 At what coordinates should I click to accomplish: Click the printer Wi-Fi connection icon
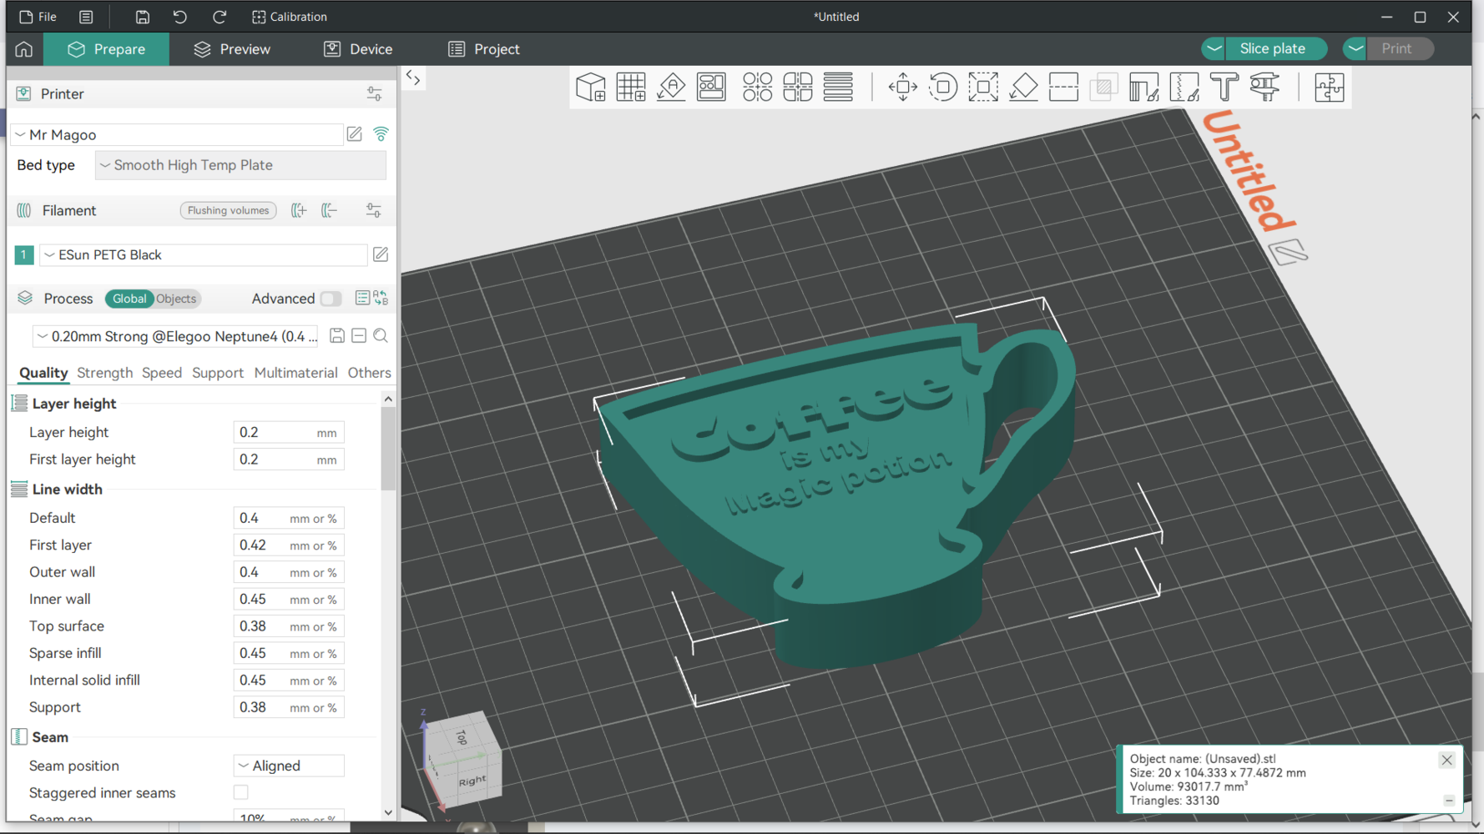point(381,134)
